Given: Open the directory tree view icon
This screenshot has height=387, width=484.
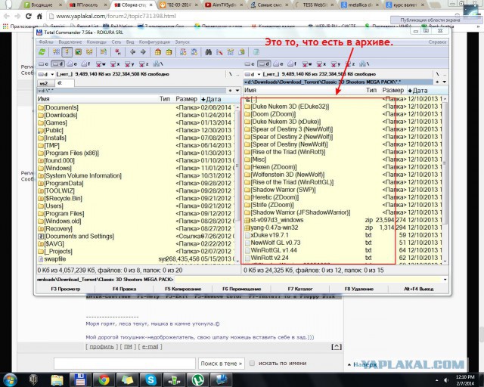Looking at the screenshot, I should coord(89,52).
